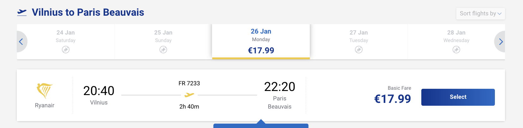Click the Vilnius to Paris Beauvais heading
Screen dimensions: 523x128
[88, 13]
